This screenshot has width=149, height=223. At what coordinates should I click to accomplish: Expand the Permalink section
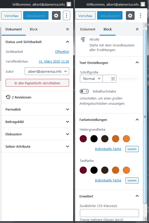tap(37, 109)
